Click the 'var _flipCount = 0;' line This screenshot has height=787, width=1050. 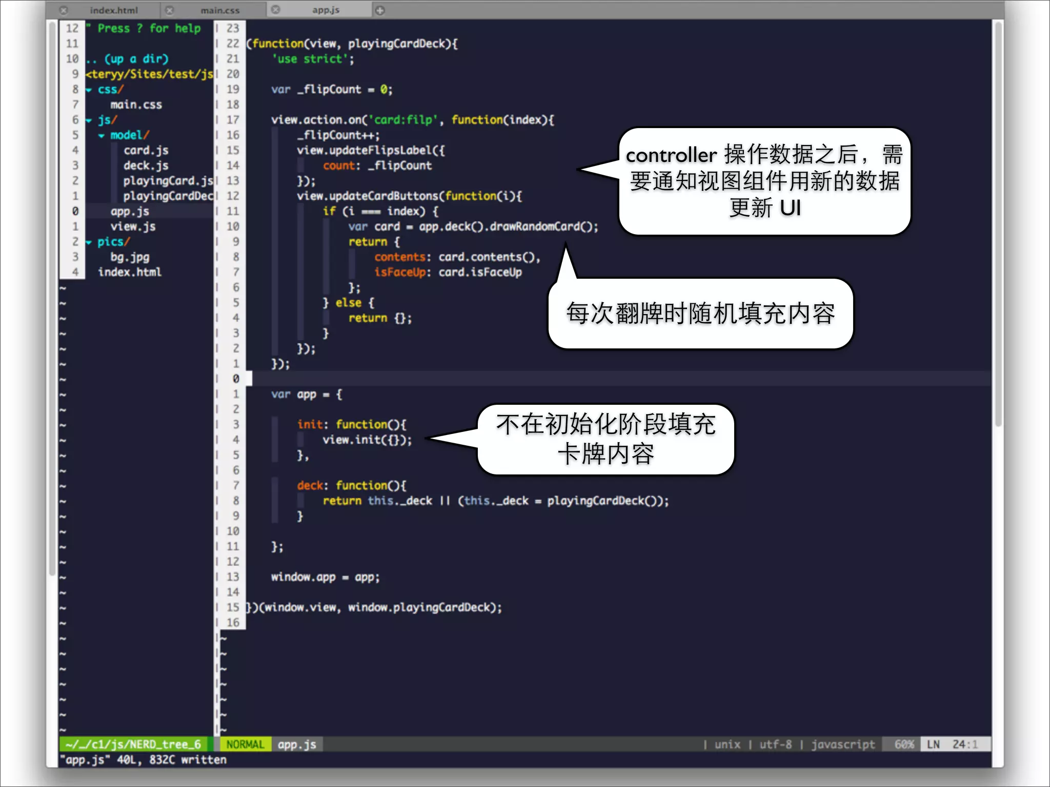tap(332, 90)
